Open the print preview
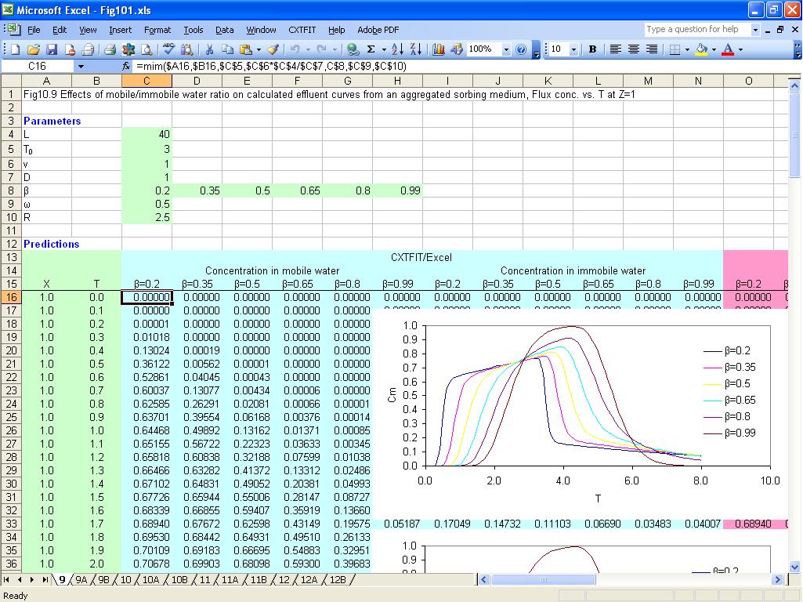803x602 pixels. pos(149,49)
